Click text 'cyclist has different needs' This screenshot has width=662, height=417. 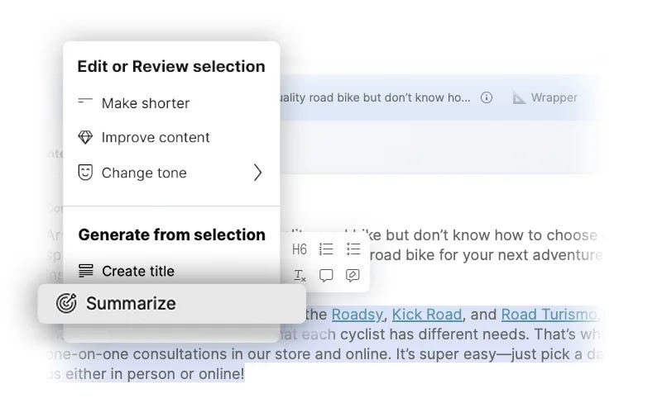click(x=435, y=334)
